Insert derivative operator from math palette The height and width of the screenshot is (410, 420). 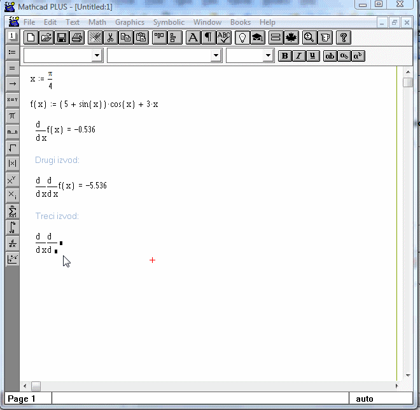point(12,243)
